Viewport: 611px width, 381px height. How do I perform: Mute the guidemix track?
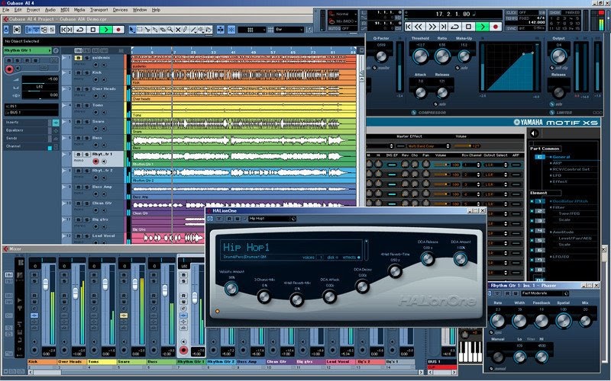click(x=79, y=58)
